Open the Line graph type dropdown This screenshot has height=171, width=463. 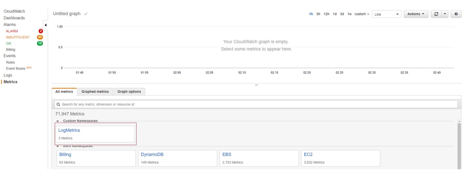point(387,14)
